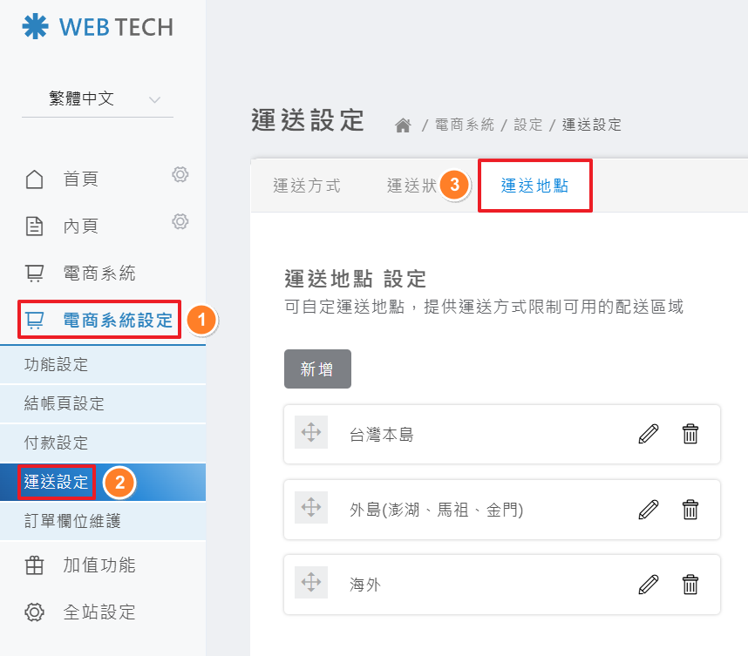Go to 訂單欄位維護 submenu item
Screen dimensions: 748x656
72,522
